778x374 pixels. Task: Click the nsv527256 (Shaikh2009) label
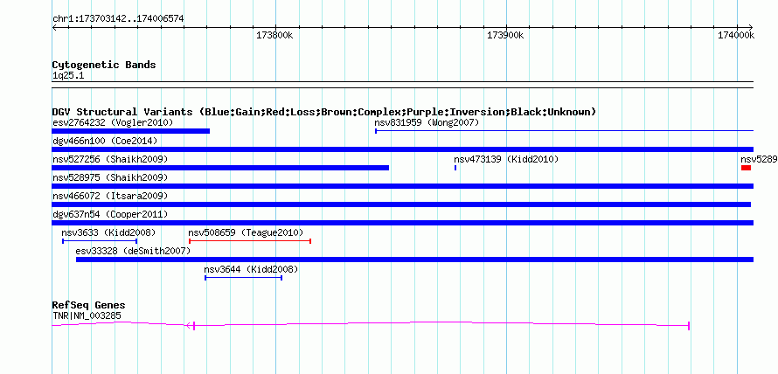(110, 159)
